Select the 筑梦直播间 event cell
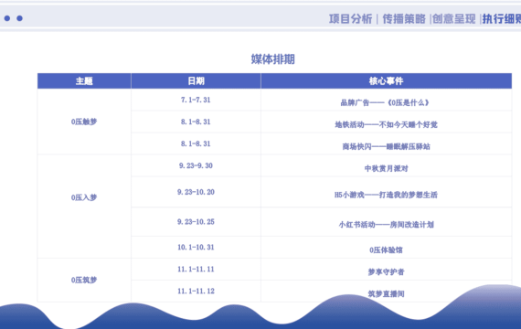 [386, 292]
